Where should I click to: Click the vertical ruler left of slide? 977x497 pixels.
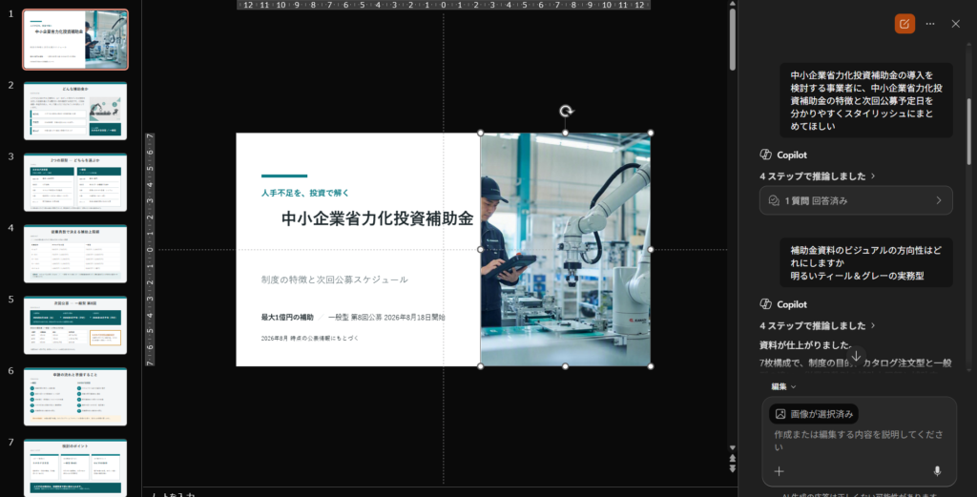150,249
